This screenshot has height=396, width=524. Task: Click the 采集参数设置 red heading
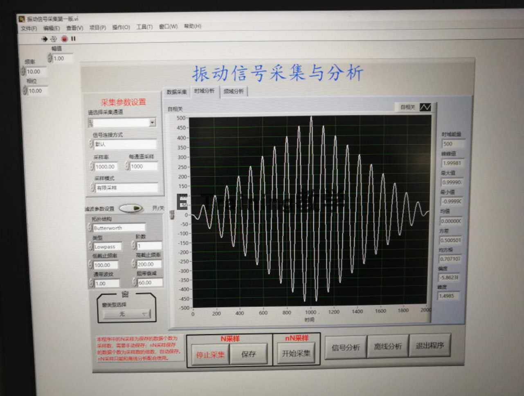click(124, 102)
